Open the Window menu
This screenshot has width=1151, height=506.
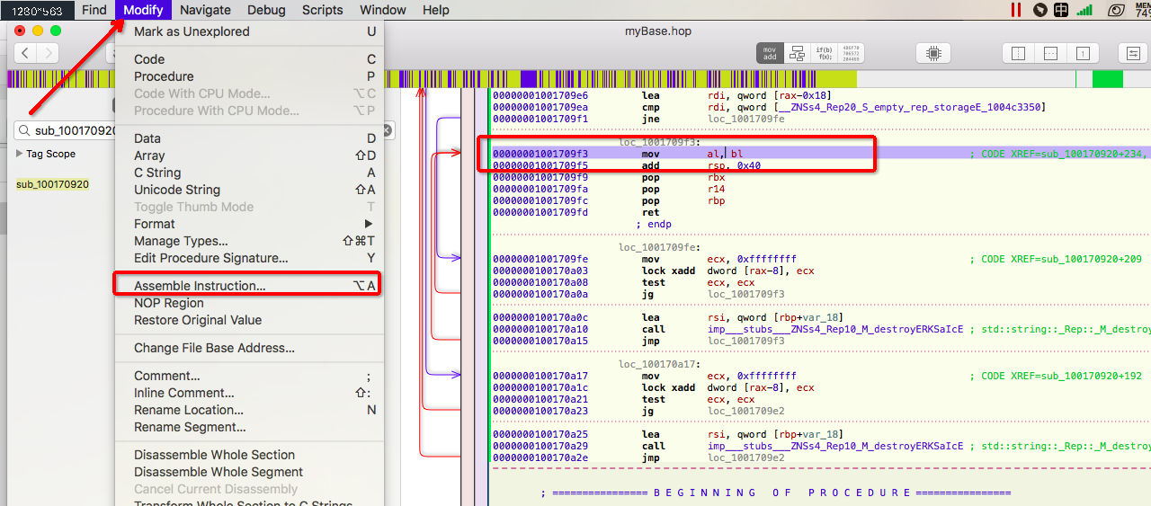382,10
